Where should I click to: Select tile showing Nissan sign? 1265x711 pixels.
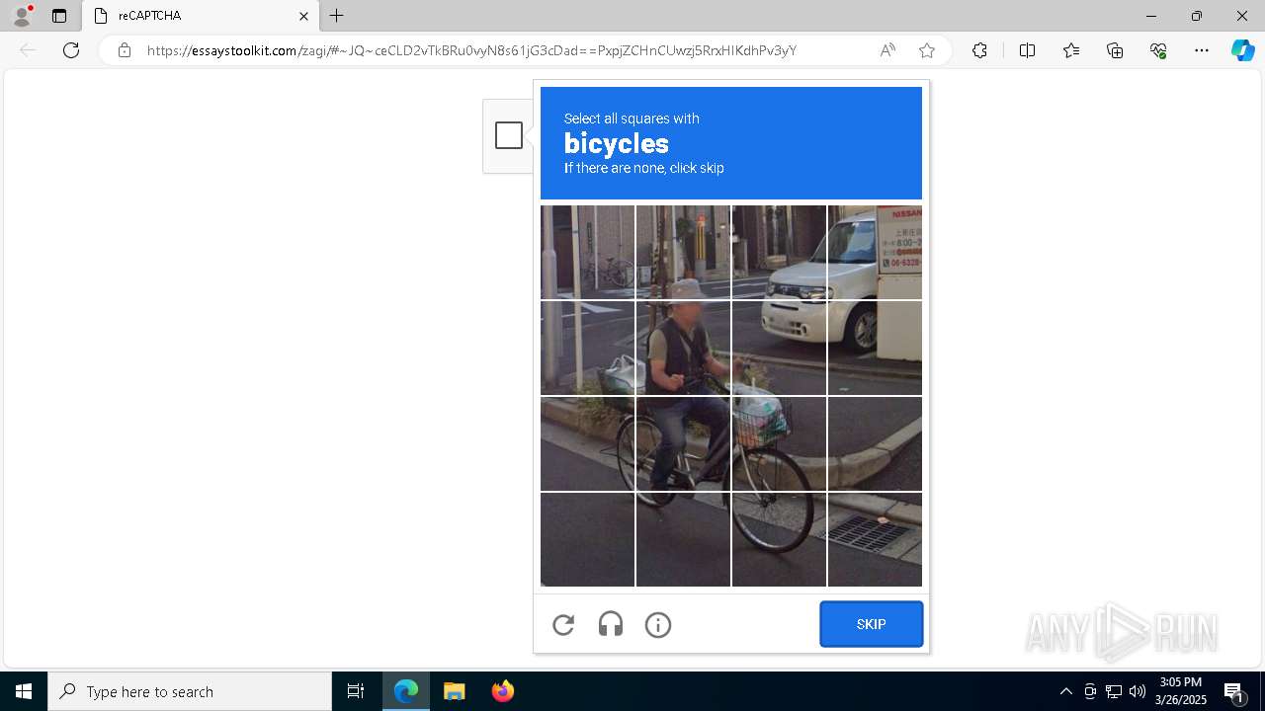click(x=875, y=252)
